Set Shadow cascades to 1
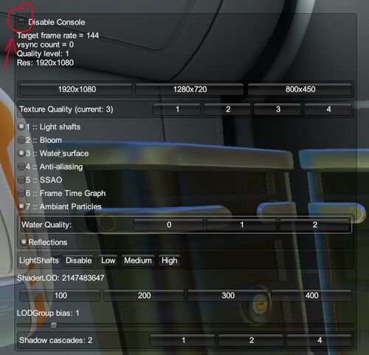The width and height of the screenshot is (369, 355). (x=183, y=340)
